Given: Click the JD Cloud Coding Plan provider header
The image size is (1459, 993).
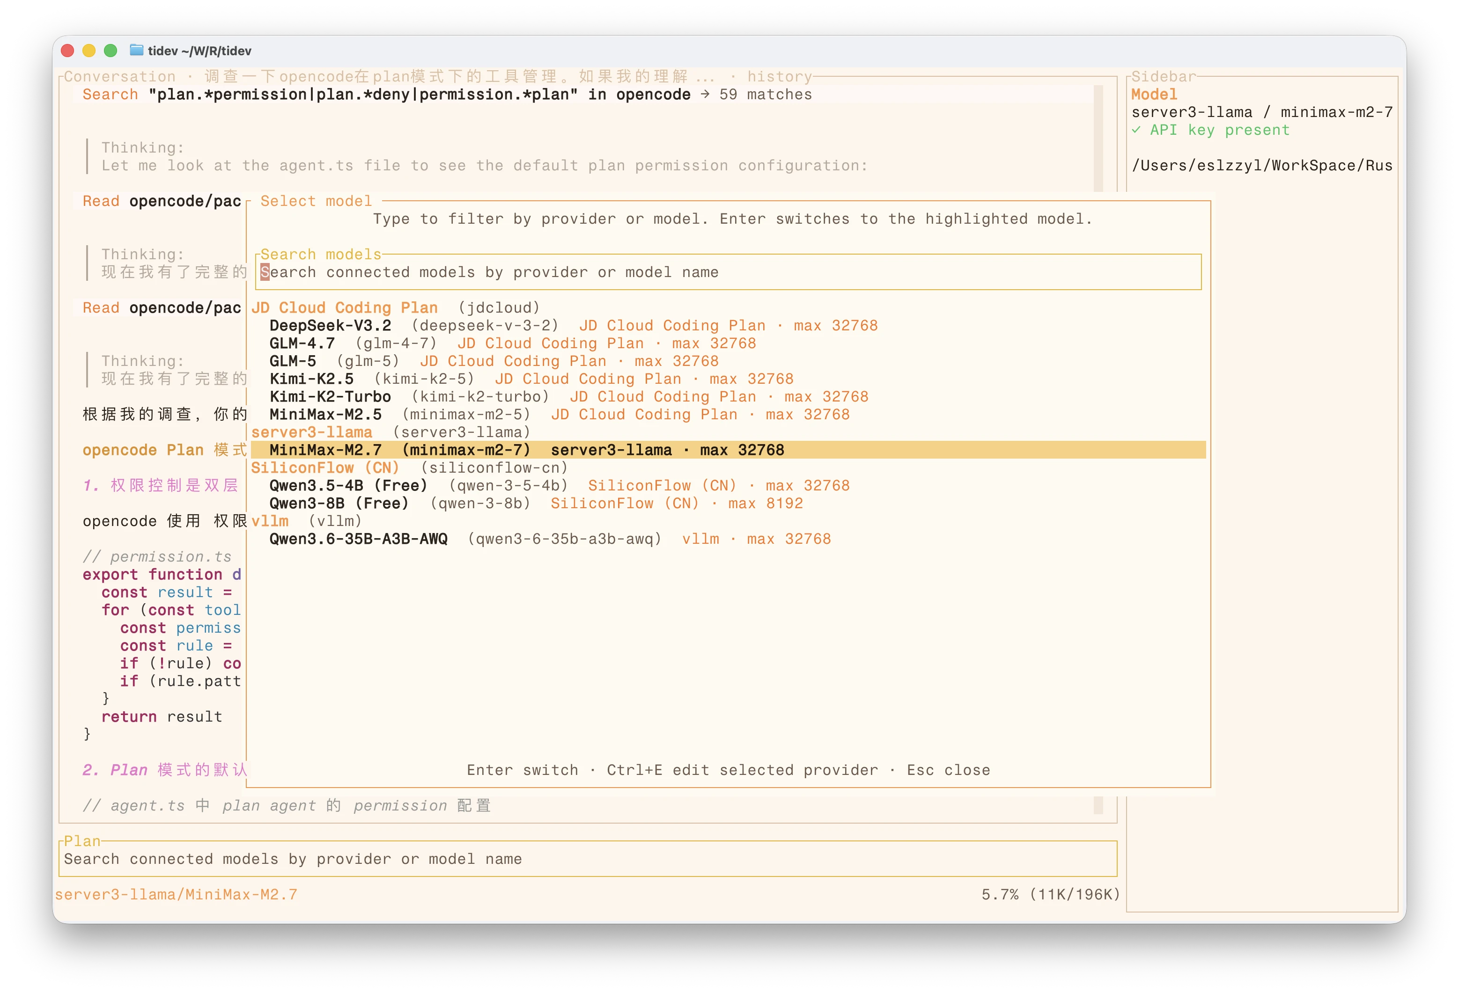Looking at the screenshot, I should click(345, 308).
